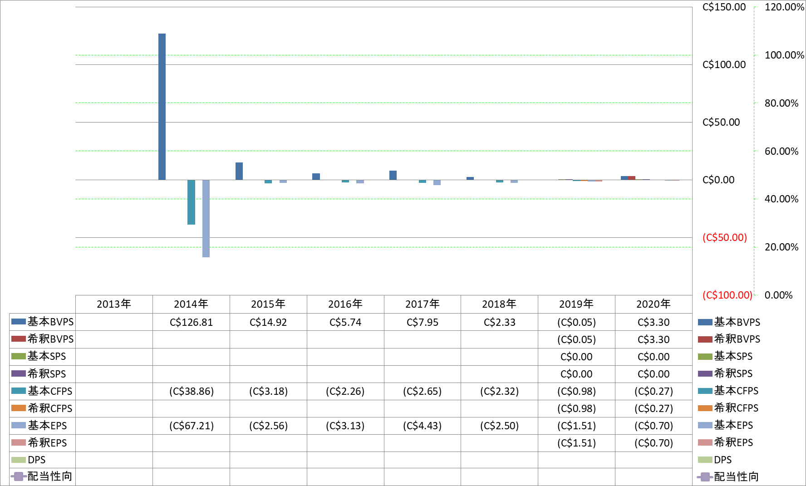Click the 2020年 column header
Viewport: 806px width, 486px height.
coord(654,304)
